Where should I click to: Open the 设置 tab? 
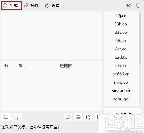coord(52,6)
